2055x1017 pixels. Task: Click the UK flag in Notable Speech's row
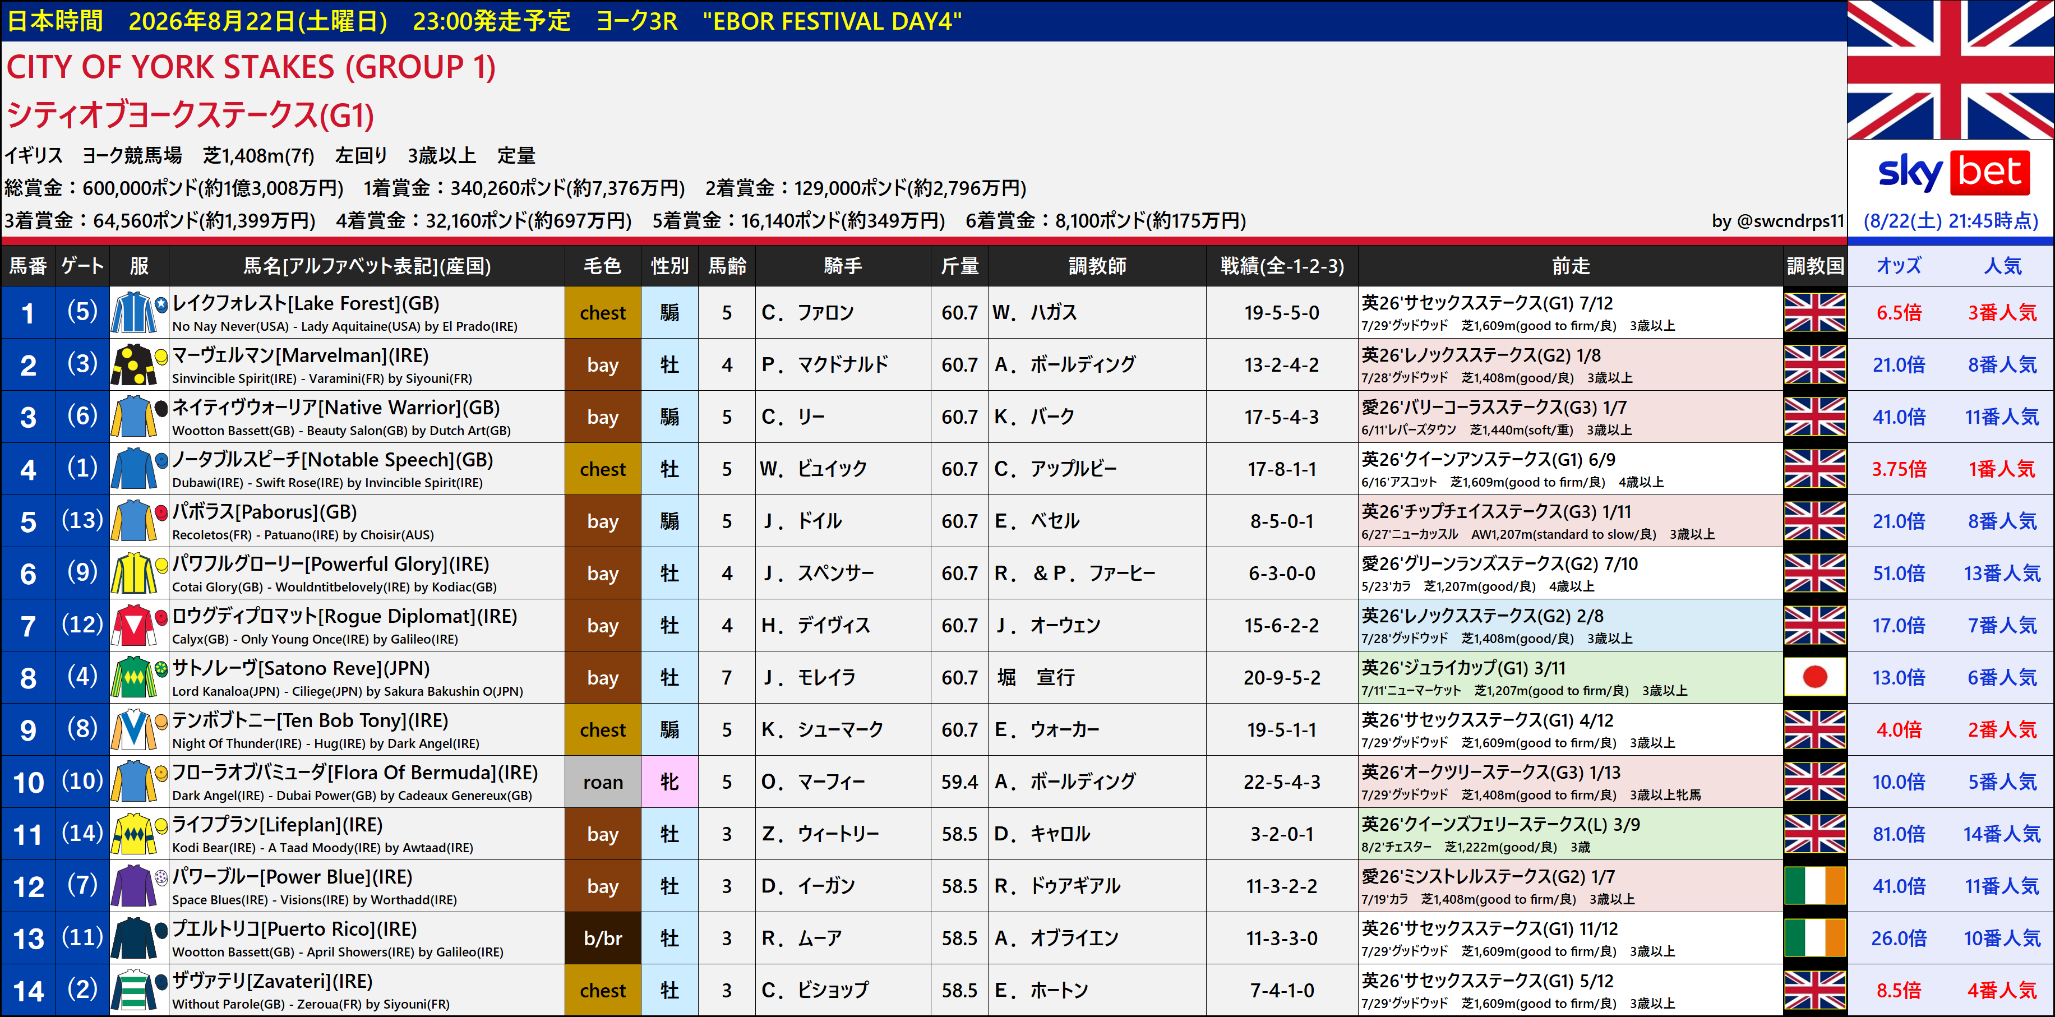pyautogui.click(x=1815, y=469)
